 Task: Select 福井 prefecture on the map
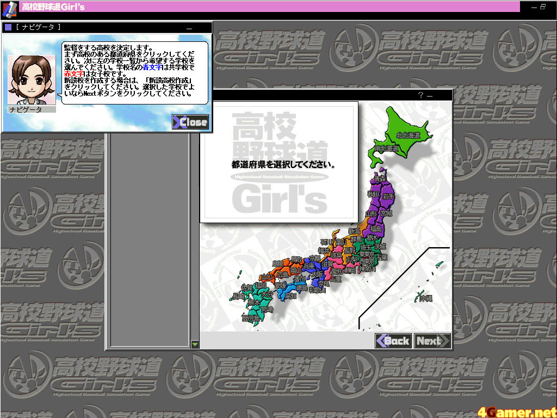[x=324, y=250]
